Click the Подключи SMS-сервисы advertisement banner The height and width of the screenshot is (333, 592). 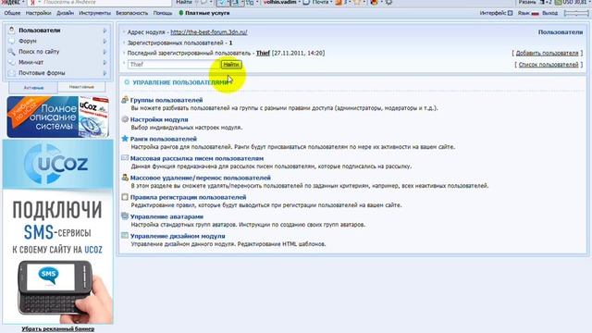(57, 232)
